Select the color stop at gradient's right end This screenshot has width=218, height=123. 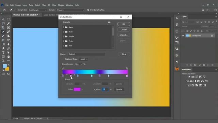[x=127, y=76]
